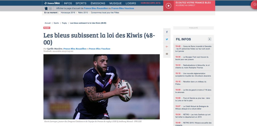257x126 pixels.
Task: Open the Rugby breadcrumb link
Action: 65,23
